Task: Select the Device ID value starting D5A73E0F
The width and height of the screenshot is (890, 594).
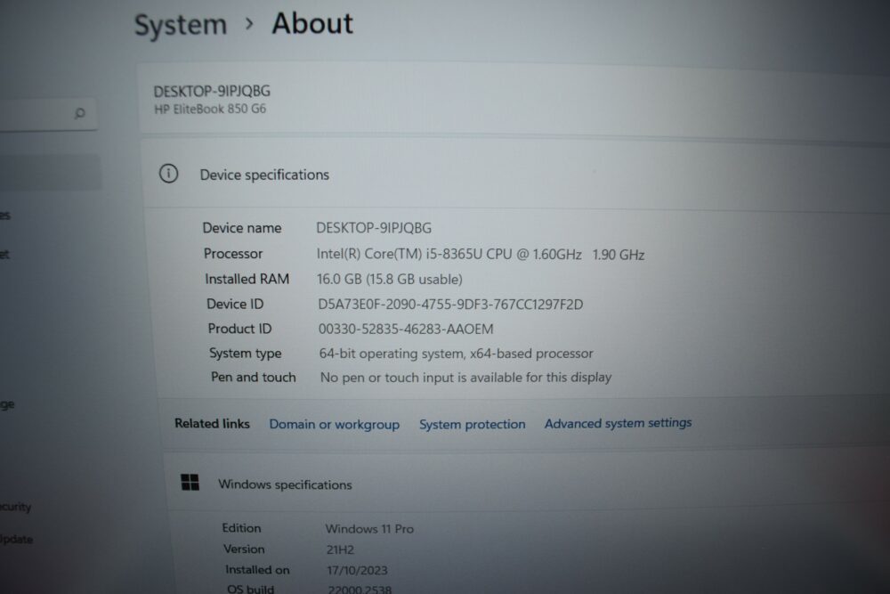Action: [x=450, y=305]
